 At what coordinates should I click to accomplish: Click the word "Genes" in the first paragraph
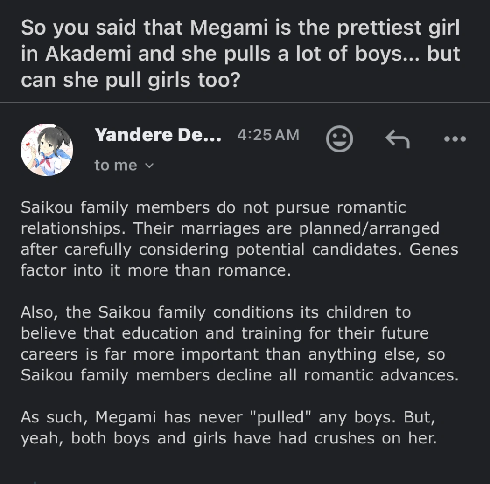point(434,249)
